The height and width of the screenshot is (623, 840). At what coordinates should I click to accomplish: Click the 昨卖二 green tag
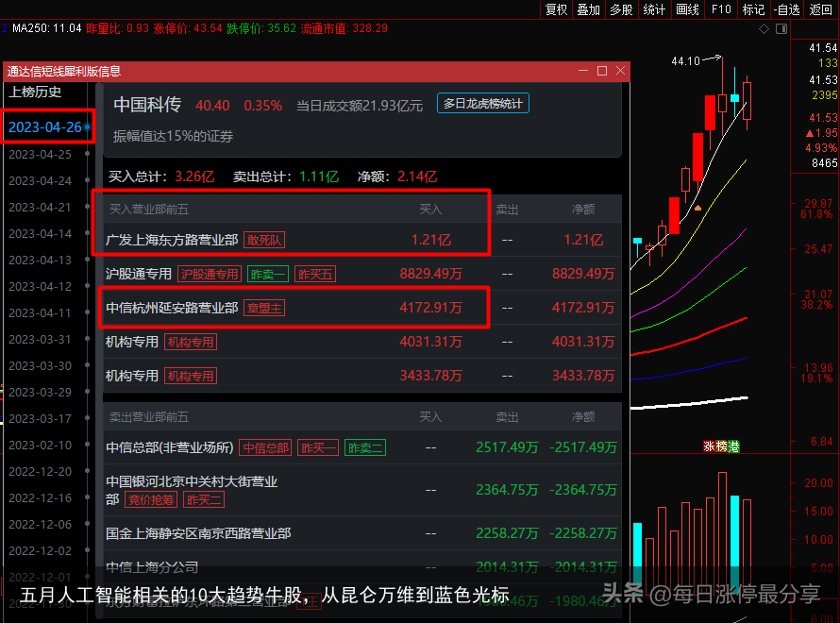[x=365, y=447]
